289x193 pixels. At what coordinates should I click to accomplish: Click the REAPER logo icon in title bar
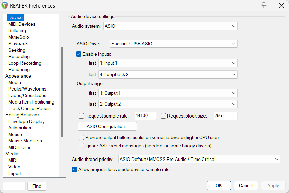coord(5,5)
